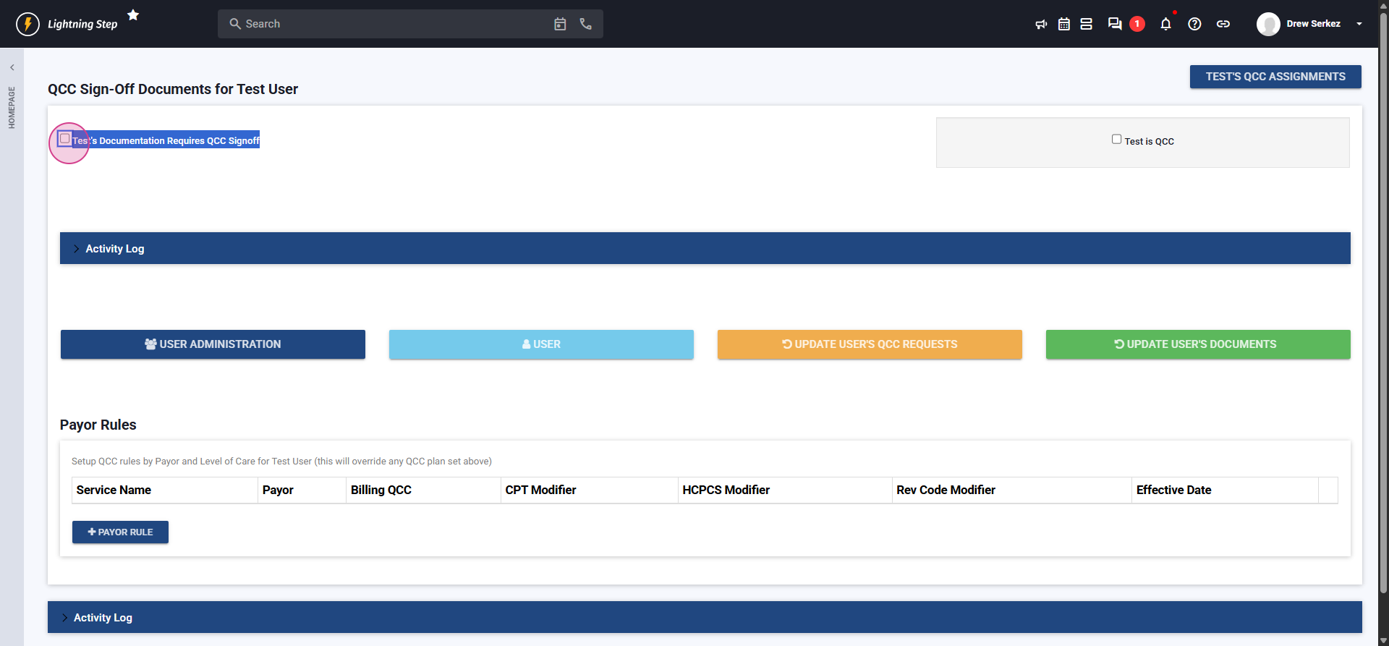Expand the upper Activity Log panel
This screenshot has width=1389, height=646.
click(114, 249)
